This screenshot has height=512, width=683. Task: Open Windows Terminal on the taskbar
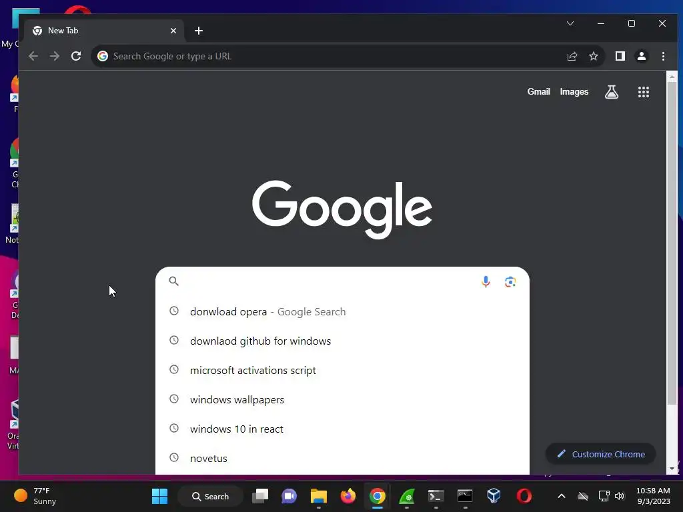436,496
